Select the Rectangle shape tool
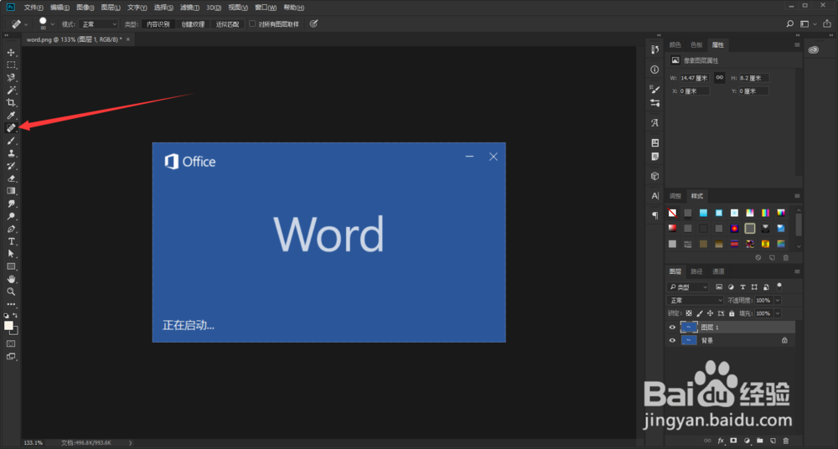838x449 pixels. pyautogui.click(x=11, y=266)
